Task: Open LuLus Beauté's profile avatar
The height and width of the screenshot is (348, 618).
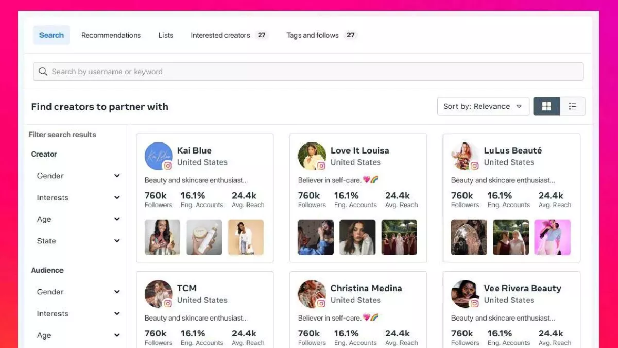Action: pyautogui.click(x=465, y=156)
